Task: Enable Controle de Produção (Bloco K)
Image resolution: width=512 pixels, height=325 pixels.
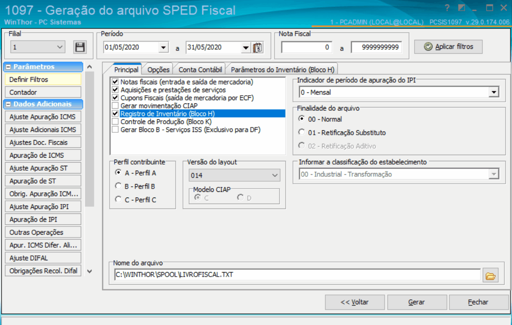Action: [115, 122]
